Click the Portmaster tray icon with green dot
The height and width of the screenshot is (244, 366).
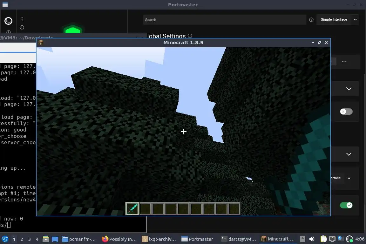point(349,239)
